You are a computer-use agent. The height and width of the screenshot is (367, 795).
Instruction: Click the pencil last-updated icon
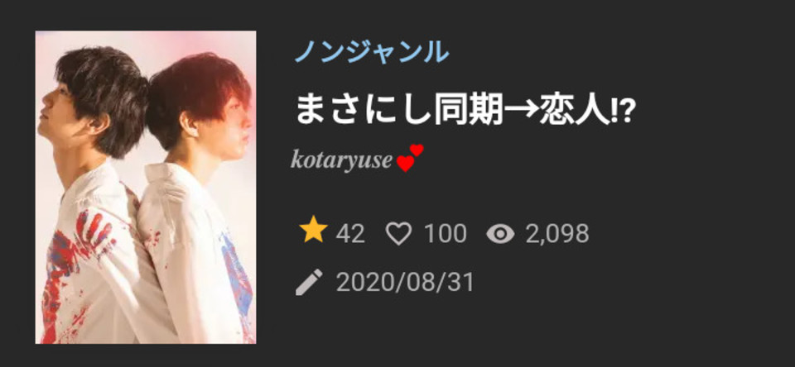309,282
